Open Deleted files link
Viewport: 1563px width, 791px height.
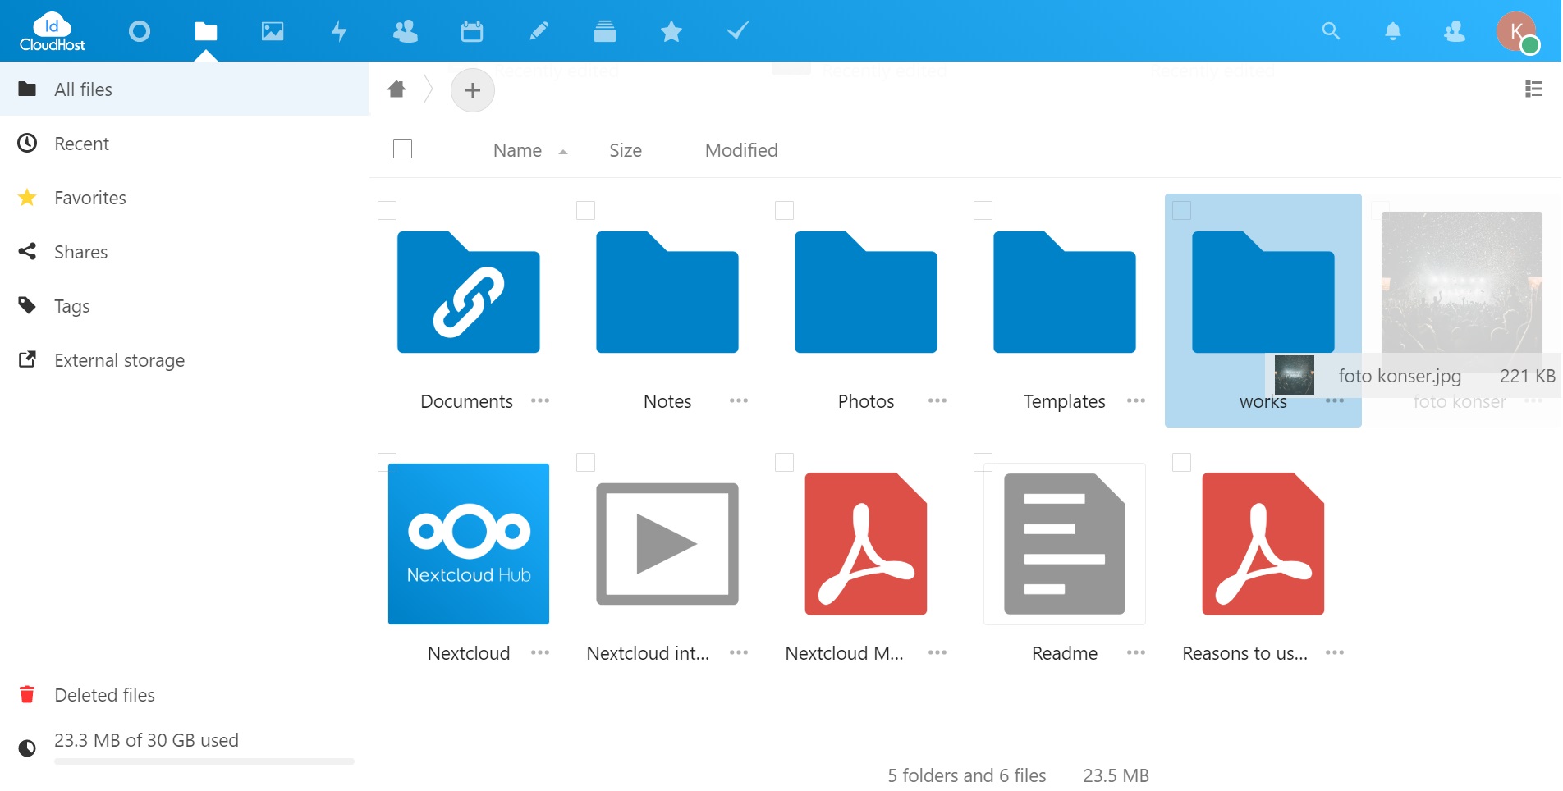(x=104, y=695)
